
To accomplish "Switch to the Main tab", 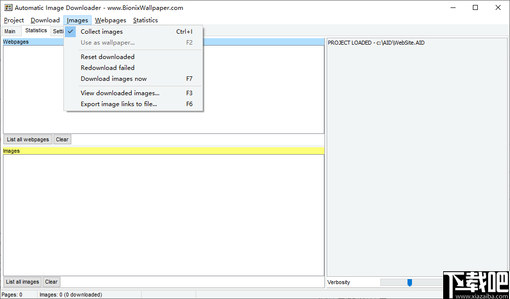I will [10, 31].
